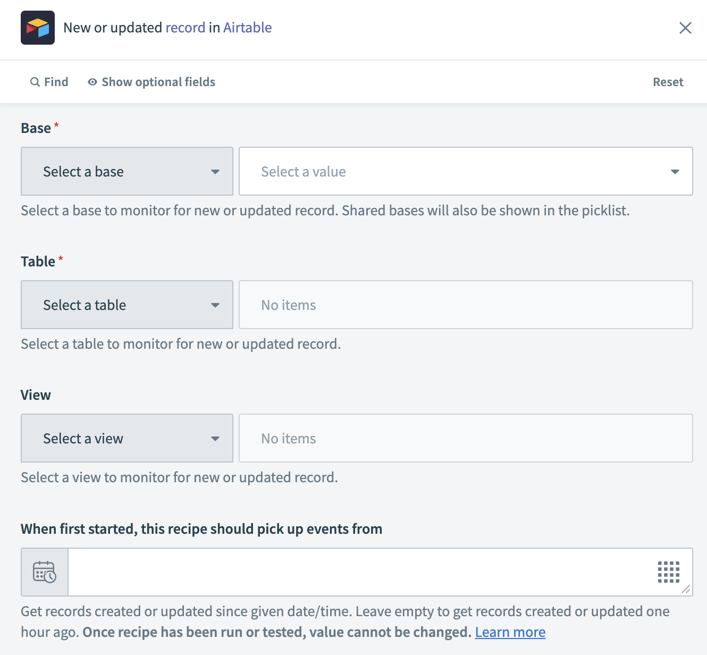
Task: Show optional fields via the eye toggle
Action: tap(92, 82)
